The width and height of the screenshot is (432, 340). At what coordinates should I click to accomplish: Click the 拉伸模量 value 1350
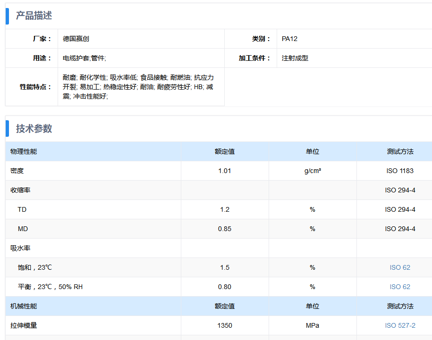pyautogui.click(x=225, y=325)
